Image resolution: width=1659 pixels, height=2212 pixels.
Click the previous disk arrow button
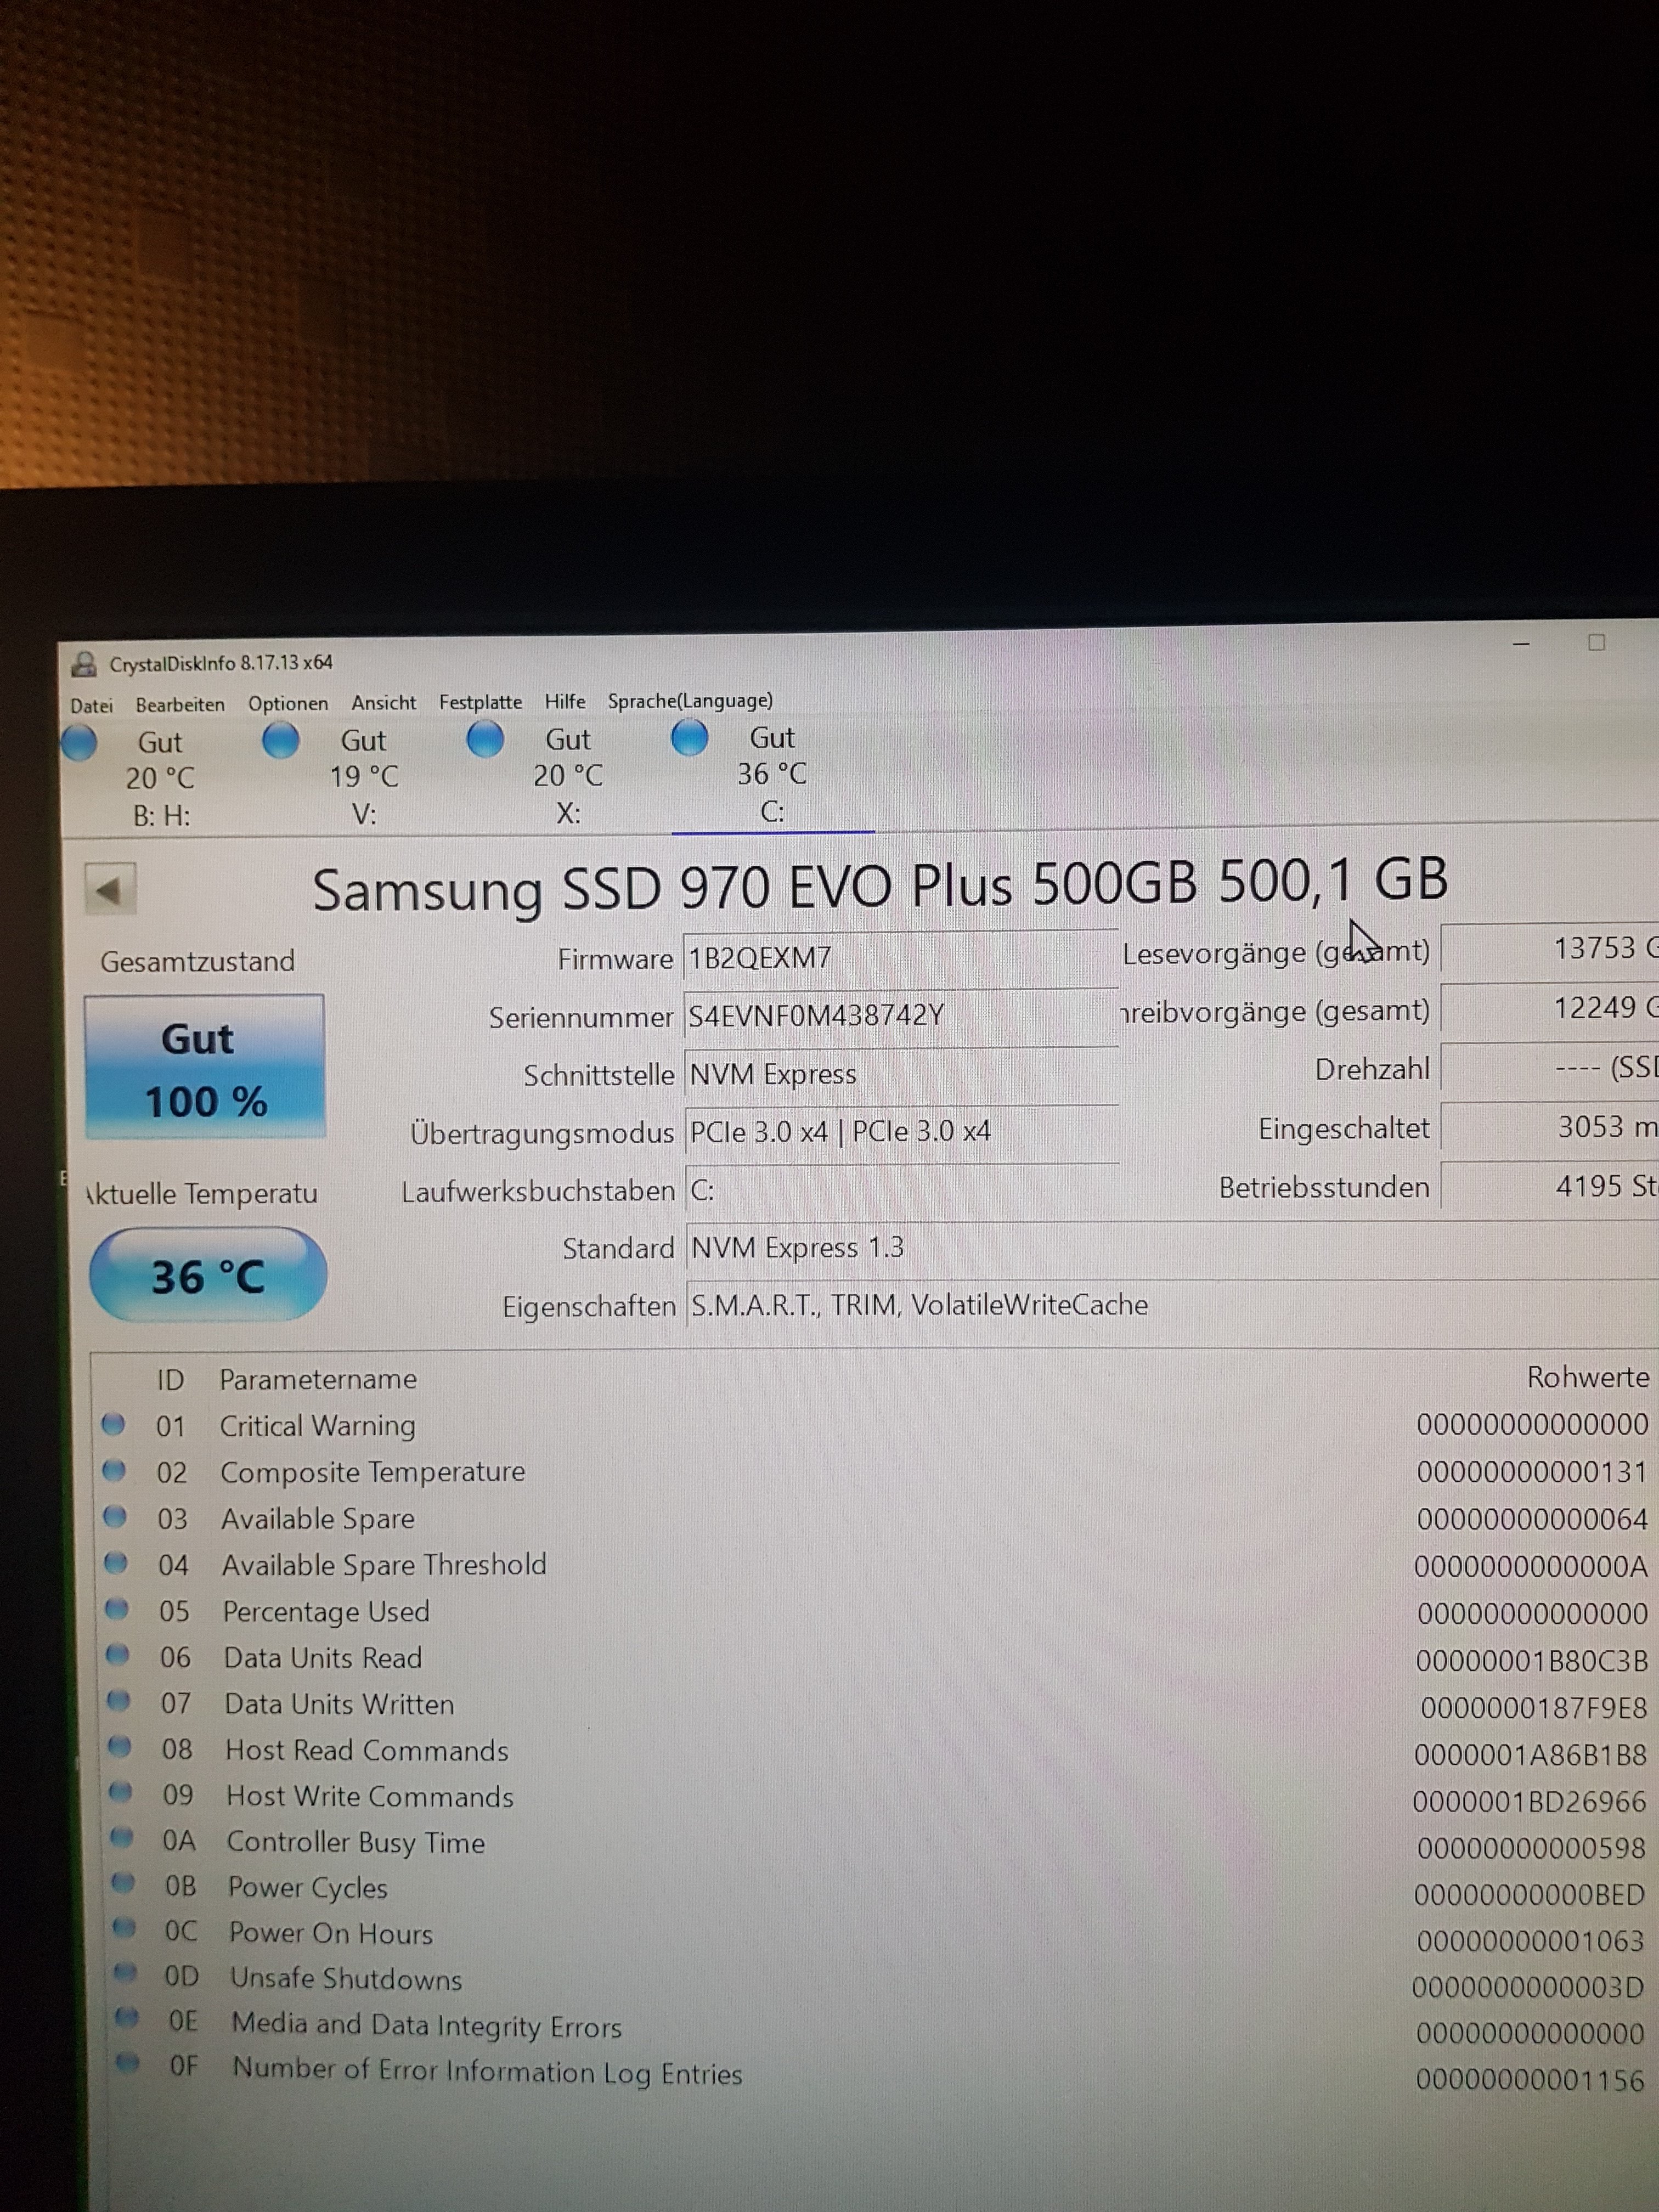110,889
